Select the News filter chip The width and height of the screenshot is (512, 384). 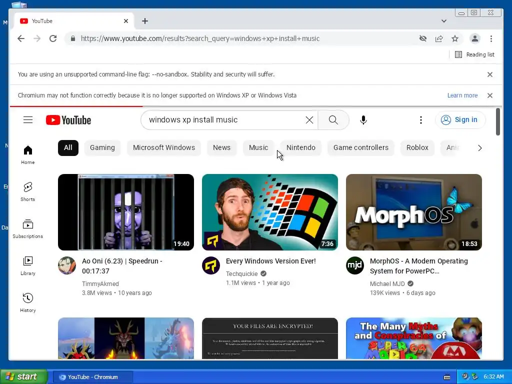(x=221, y=147)
